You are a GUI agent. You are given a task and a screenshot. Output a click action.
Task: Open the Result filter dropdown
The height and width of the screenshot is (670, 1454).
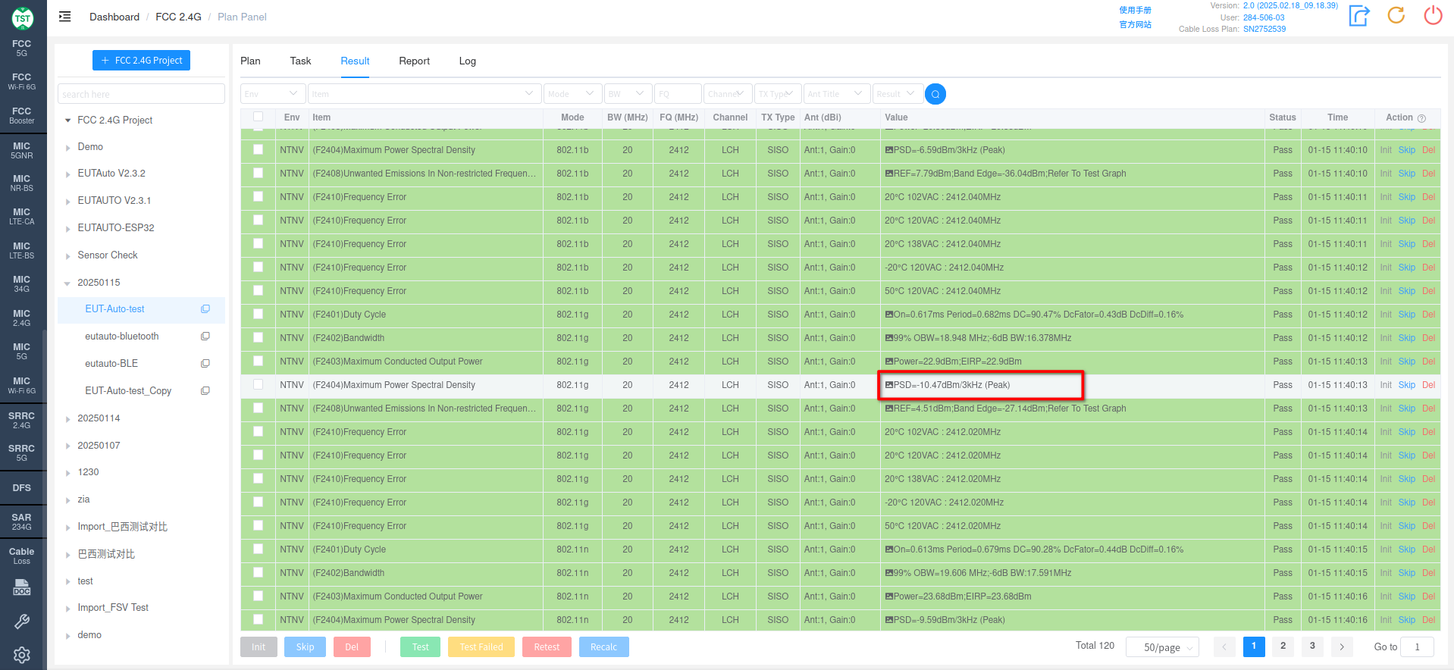[x=898, y=94]
